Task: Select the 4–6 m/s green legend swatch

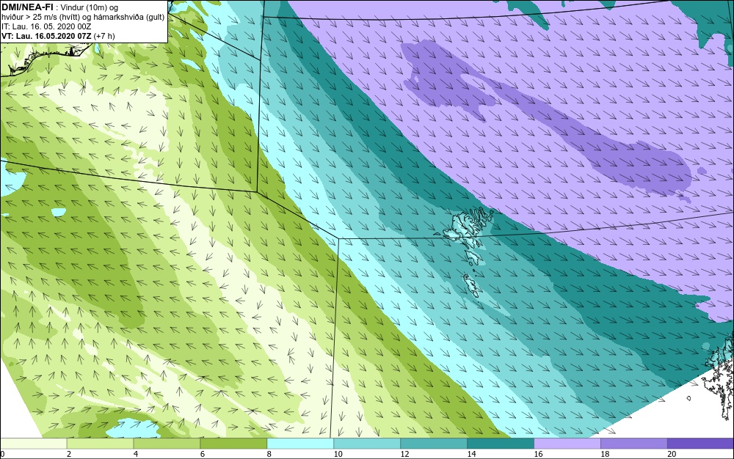Action: (x=167, y=443)
